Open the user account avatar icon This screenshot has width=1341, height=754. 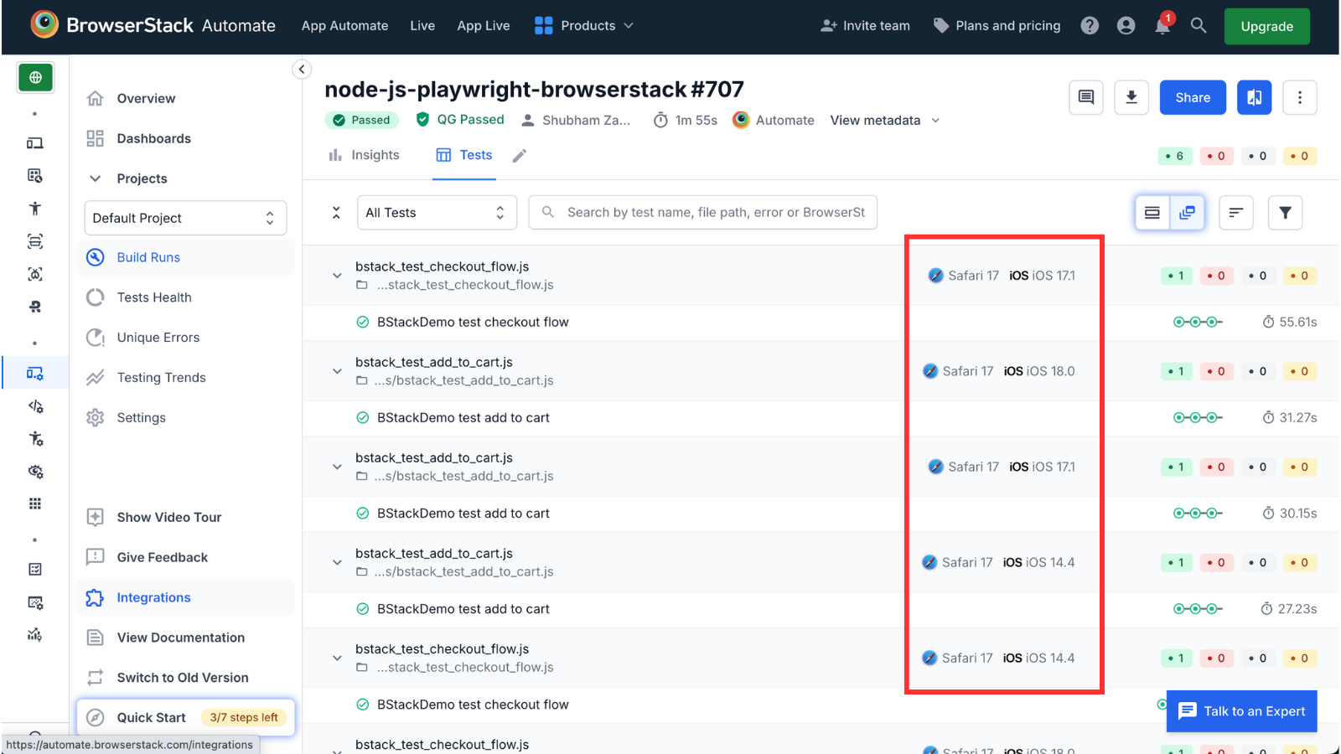point(1126,26)
